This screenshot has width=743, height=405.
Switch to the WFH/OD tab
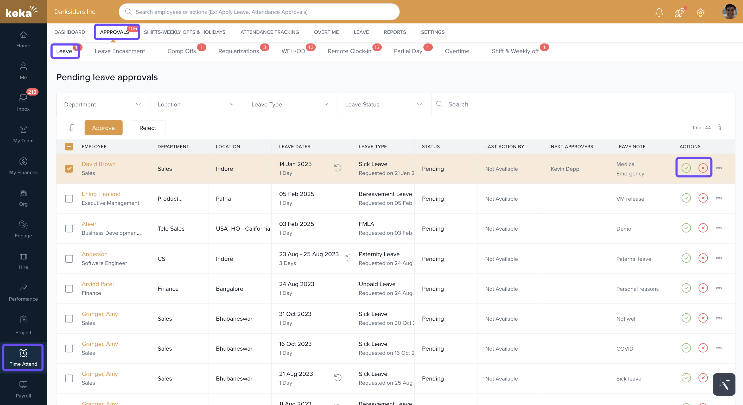click(293, 51)
